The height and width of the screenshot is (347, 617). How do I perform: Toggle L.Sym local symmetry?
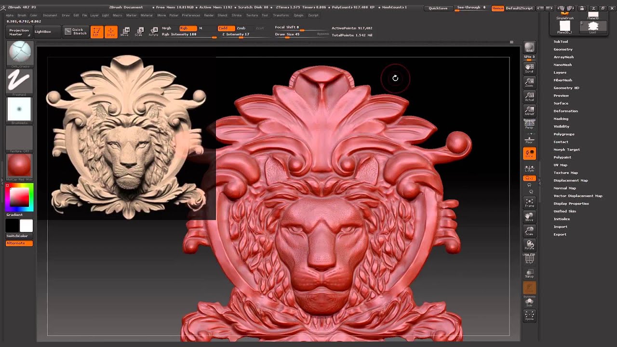(x=529, y=168)
